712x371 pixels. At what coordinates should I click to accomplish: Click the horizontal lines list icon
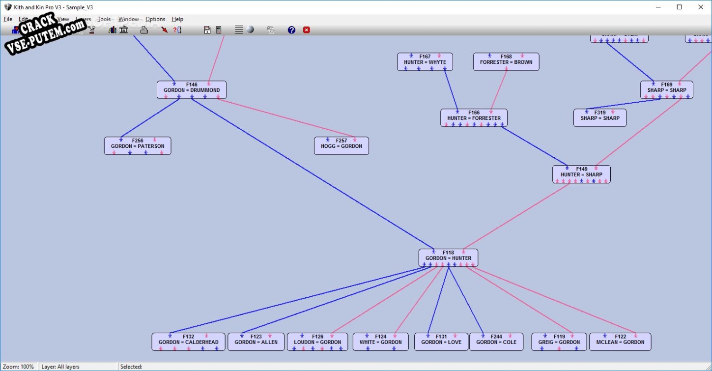(x=239, y=30)
